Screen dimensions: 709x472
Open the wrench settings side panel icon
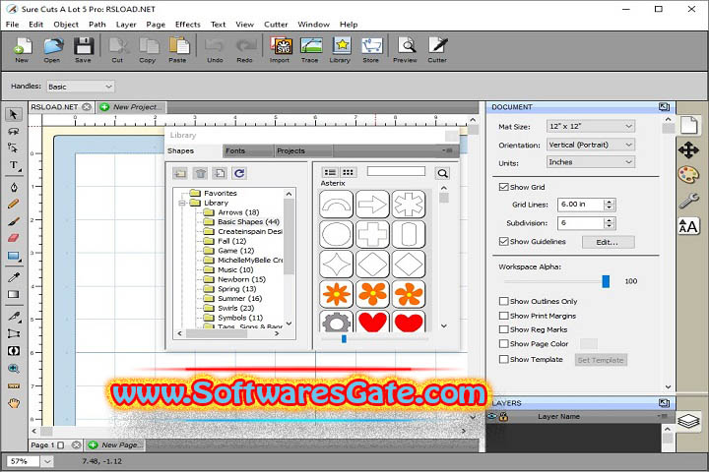688,200
